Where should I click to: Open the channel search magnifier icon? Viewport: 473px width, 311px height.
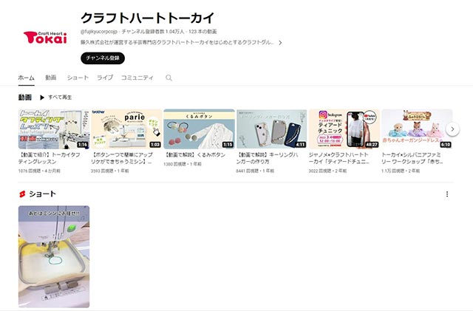click(169, 78)
